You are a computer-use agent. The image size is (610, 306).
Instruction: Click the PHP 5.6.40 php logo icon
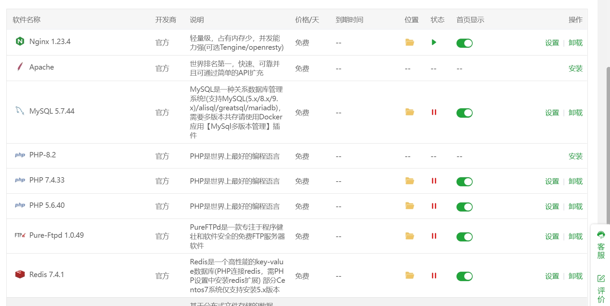20,205
